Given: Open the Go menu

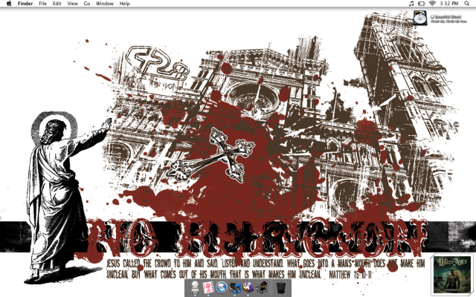Looking at the screenshot, I should (87, 4).
